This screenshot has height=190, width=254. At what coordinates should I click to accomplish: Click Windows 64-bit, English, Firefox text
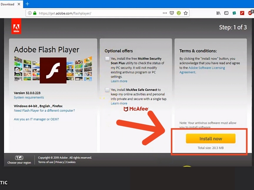click(38, 106)
